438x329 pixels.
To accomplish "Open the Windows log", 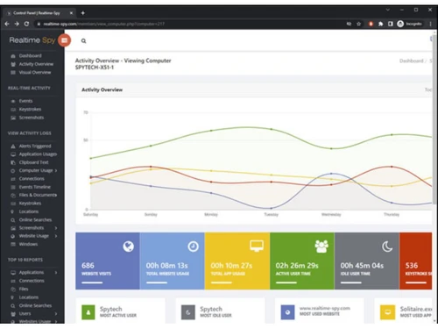I will click(28, 244).
